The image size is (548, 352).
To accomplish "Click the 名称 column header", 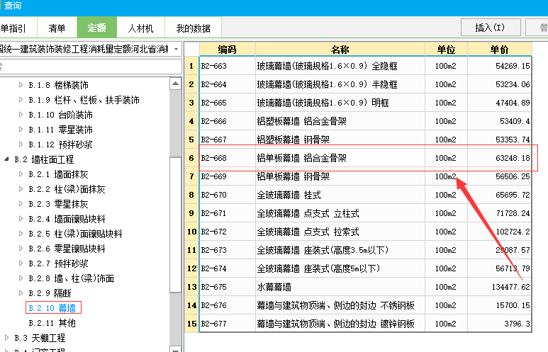I will pyautogui.click(x=340, y=50).
